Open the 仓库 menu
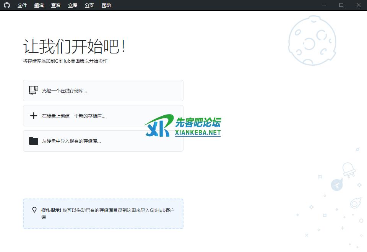The height and width of the screenshot is (252, 367). pos(73,5)
